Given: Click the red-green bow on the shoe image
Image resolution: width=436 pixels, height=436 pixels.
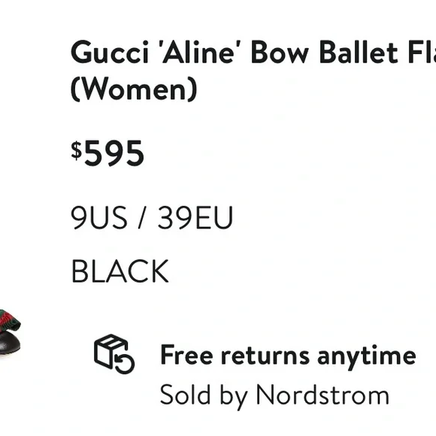Looking at the screenshot, I should click(10, 320).
